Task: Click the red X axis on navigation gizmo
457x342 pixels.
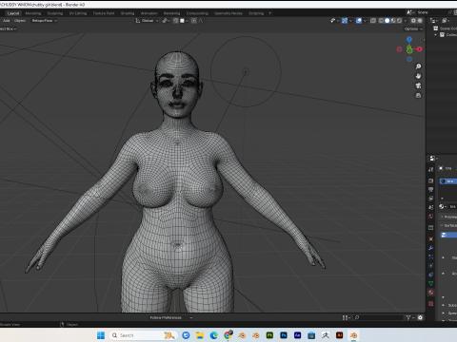Action: coord(420,49)
